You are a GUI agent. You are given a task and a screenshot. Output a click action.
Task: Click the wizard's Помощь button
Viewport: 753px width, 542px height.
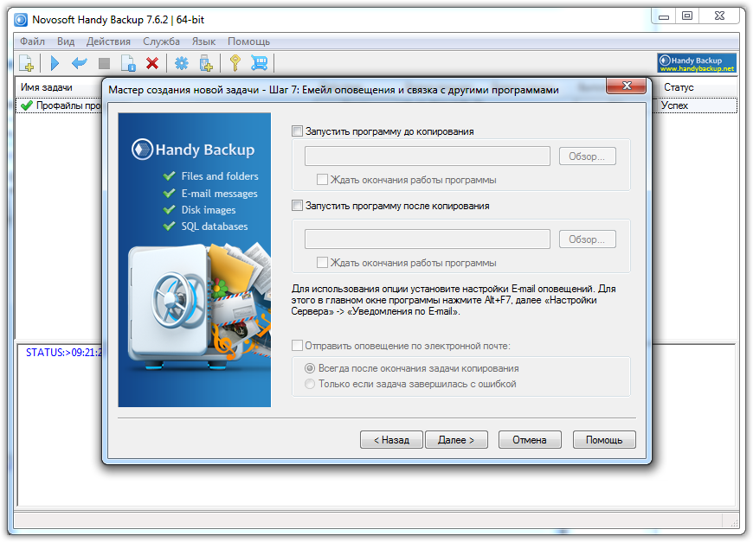(604, 439)
